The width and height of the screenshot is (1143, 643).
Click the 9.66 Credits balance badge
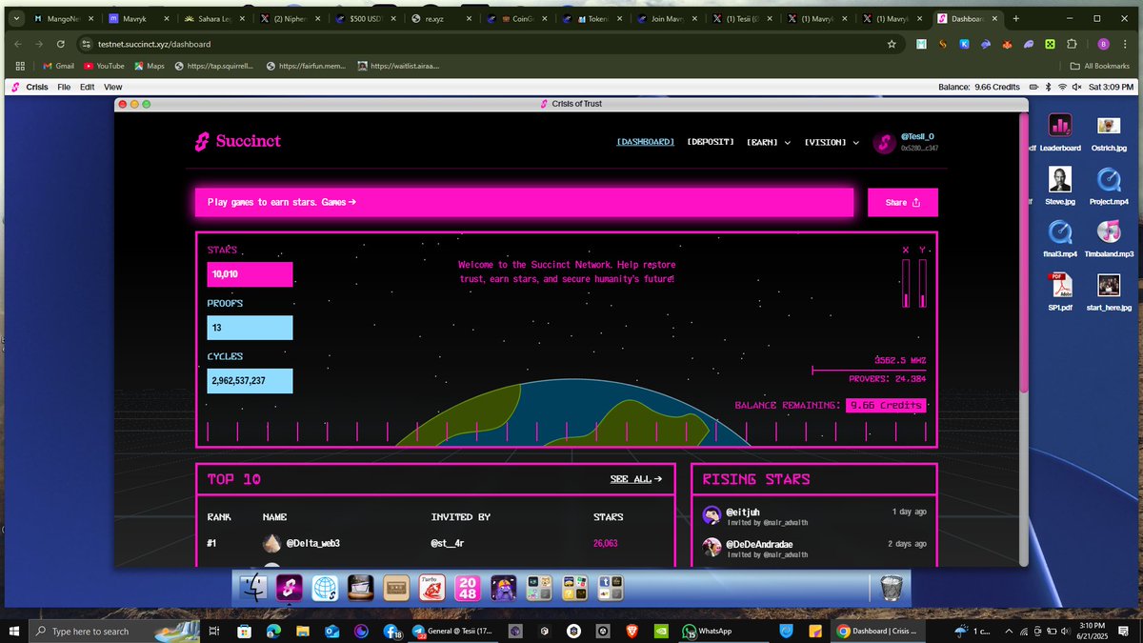pos(886,405)
